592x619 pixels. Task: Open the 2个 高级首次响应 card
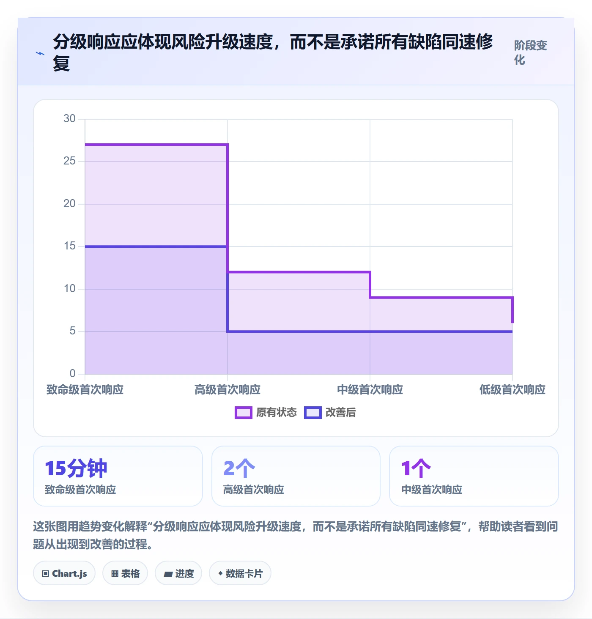click(296, 476)
